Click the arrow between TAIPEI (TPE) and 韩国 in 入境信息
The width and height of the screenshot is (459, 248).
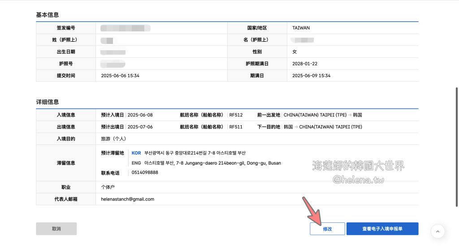[x=349, y=115]
